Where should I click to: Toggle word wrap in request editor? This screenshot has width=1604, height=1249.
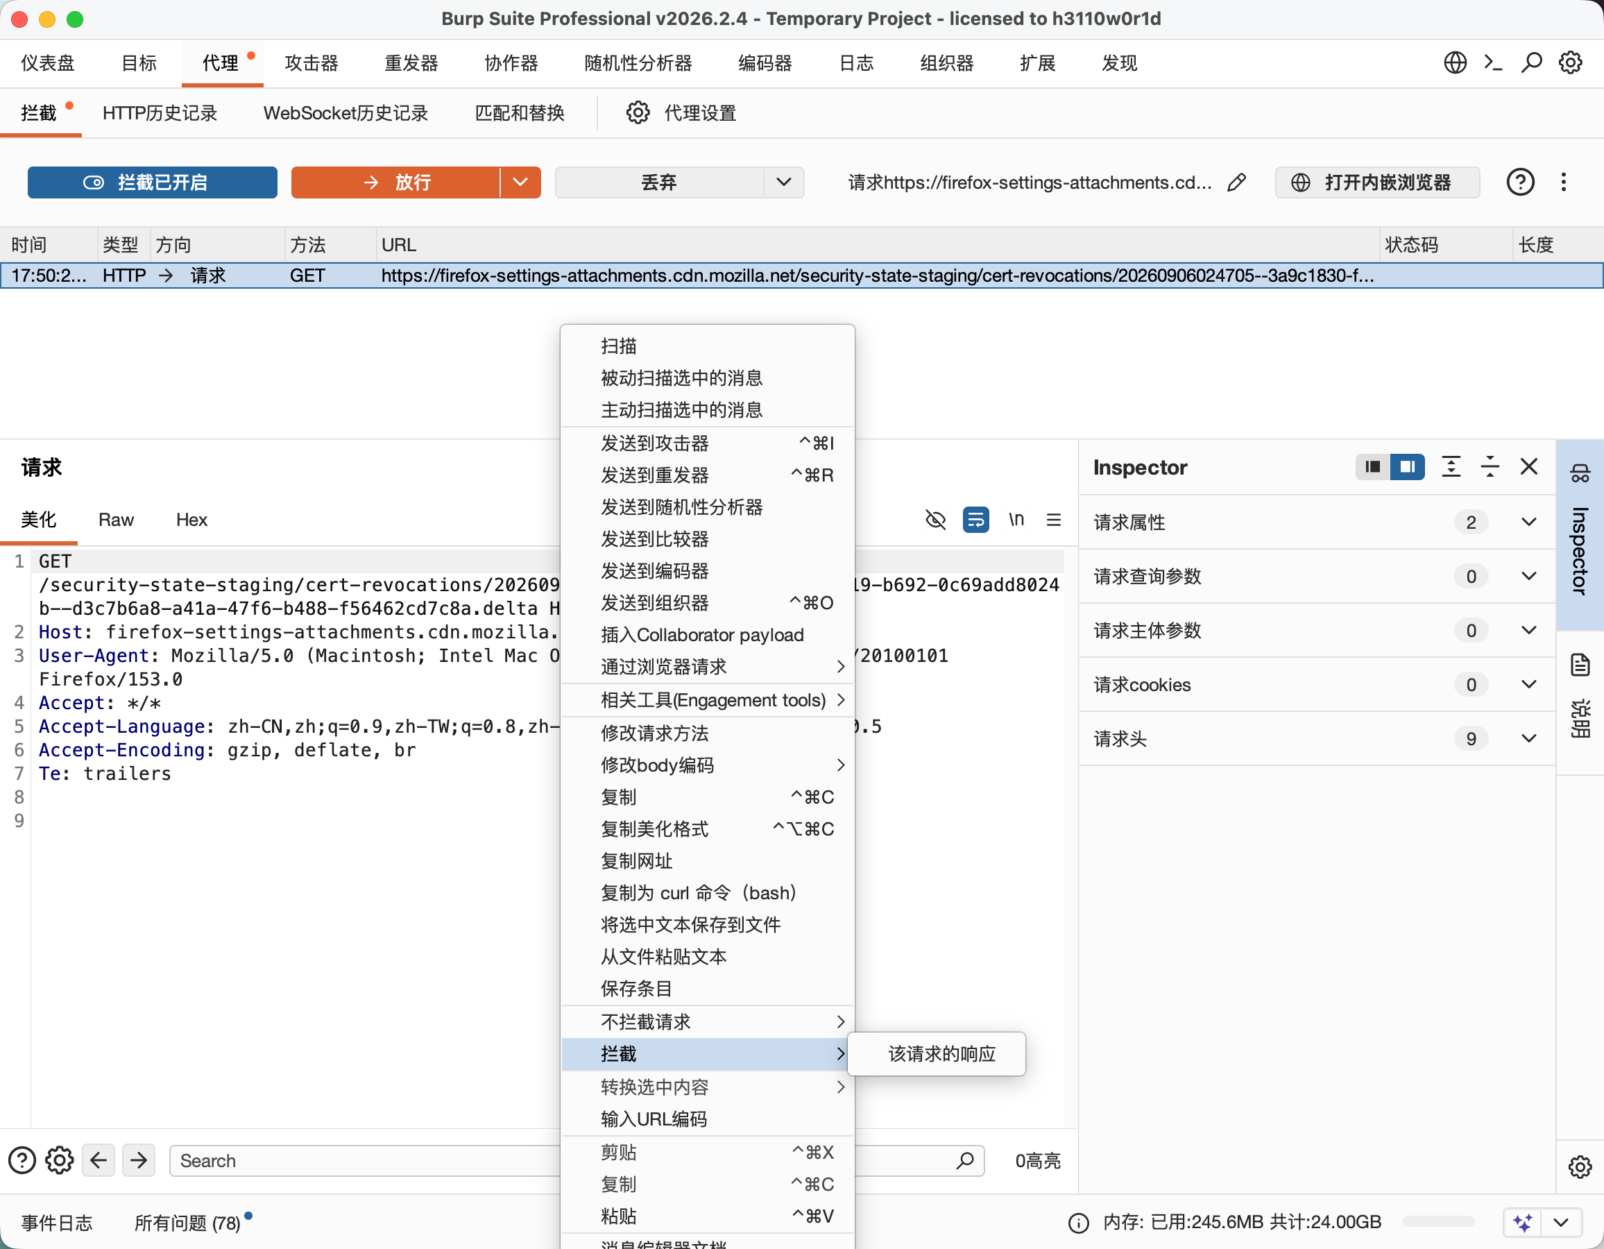(975, 520)
